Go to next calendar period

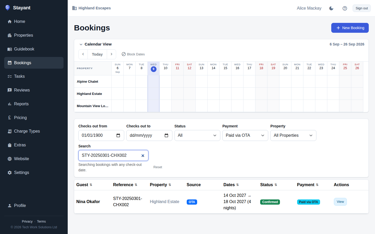pyautogui.click(x=111, y=54)
